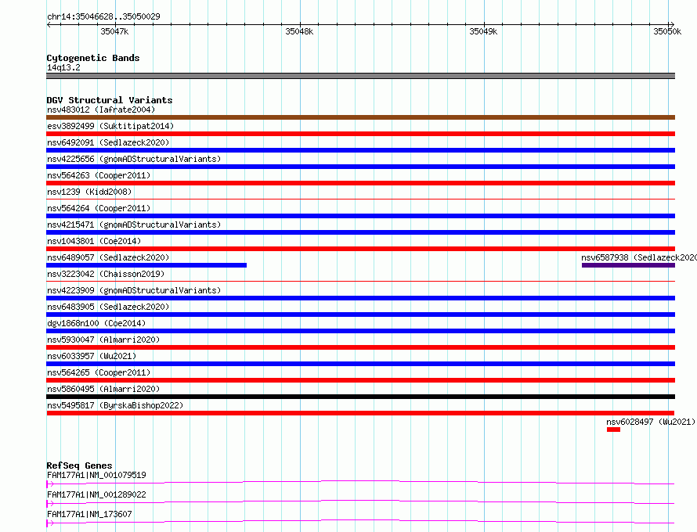
Task: Click the brown nsv483012 Iafrate2004 variant bar
Action: click(x=360, y=117)
